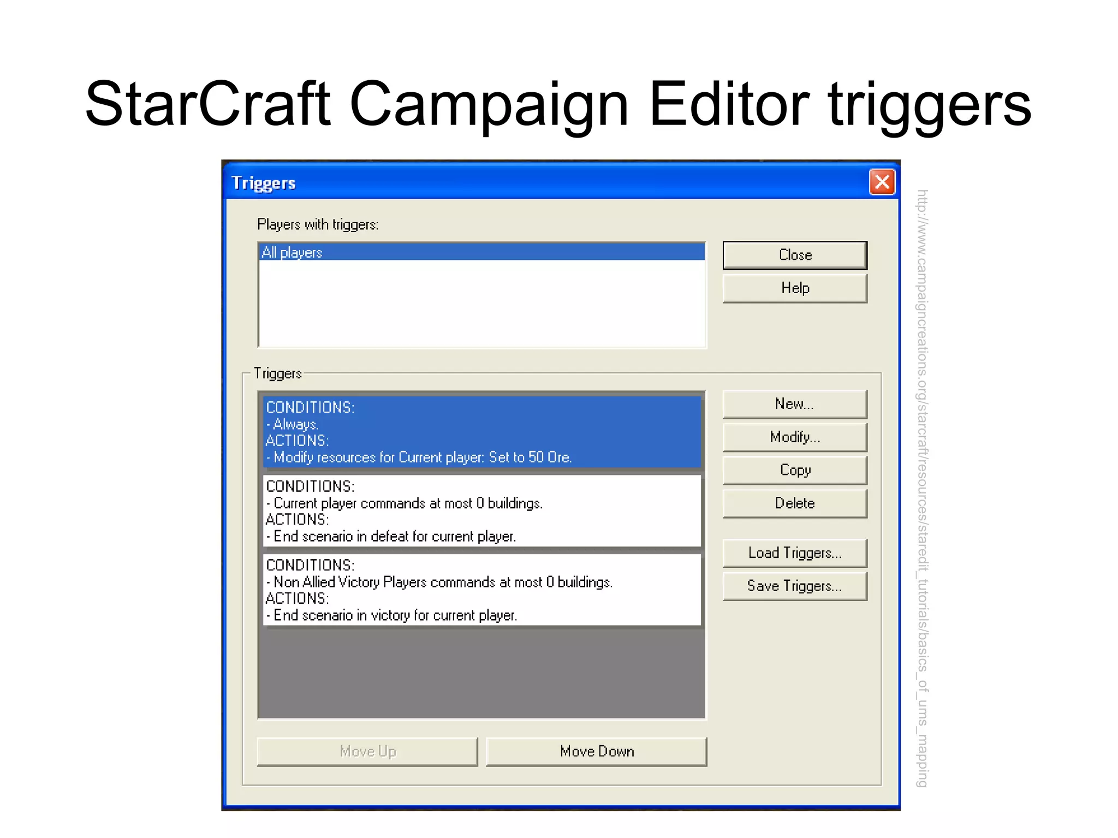Select All players in the players list

point(482,252)
